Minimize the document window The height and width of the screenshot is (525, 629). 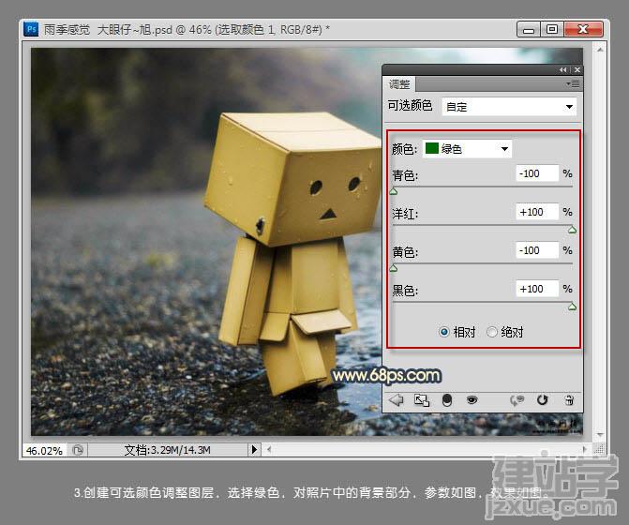(x=529, y=30)
